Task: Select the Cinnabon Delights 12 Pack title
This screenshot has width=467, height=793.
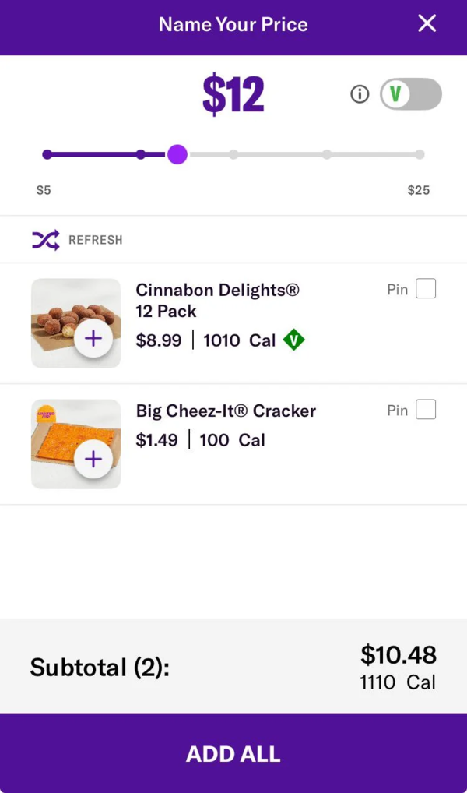Action: pos(217,301)
